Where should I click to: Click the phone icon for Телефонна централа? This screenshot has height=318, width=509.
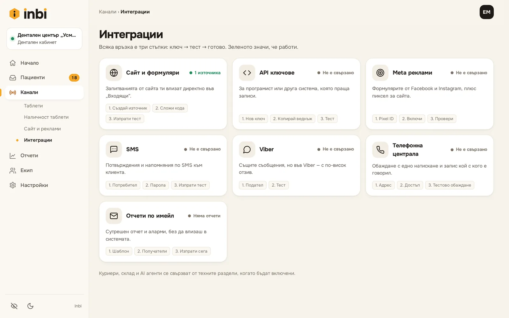tap(380, 150)
